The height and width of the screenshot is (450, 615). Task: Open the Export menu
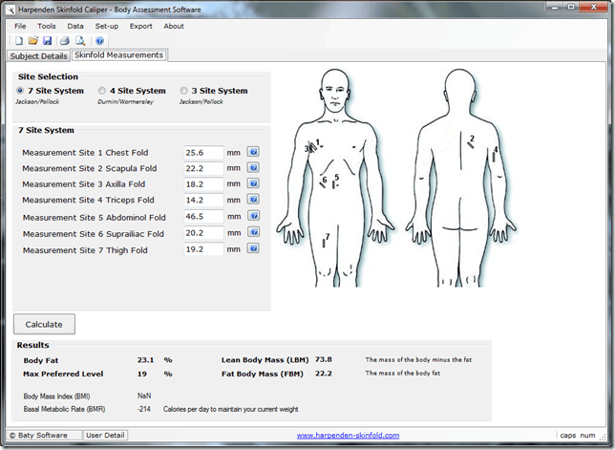click(140, 26)
